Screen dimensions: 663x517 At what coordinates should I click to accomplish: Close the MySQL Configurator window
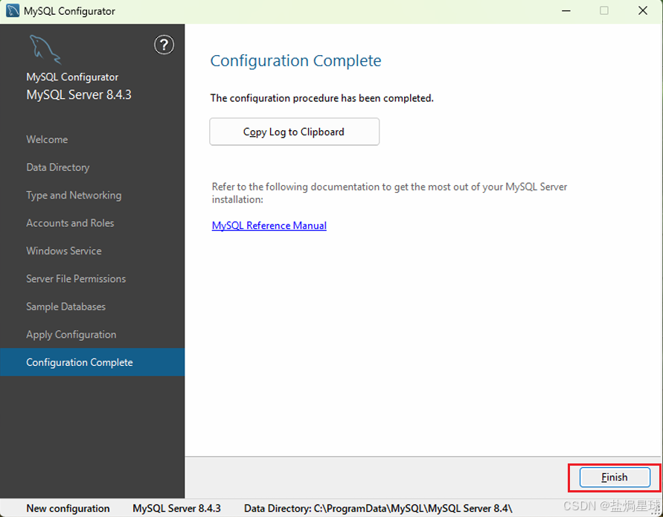(x=643, y=10)
